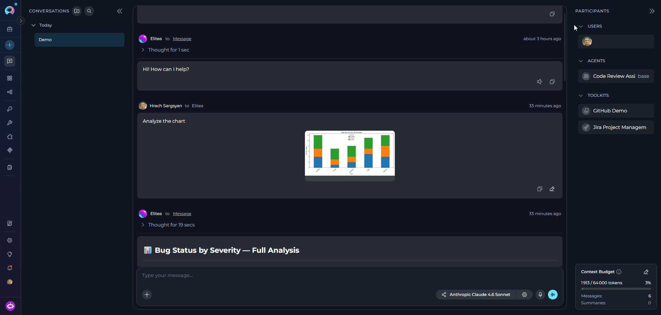Select the Demo conversation

(80, 40)
